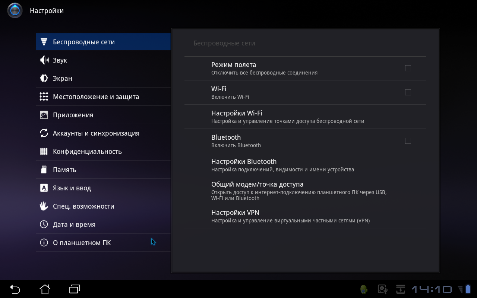Click the Sound speaker icon in sidebar
This screenshot has width=477, height=298.
point(44,60)
